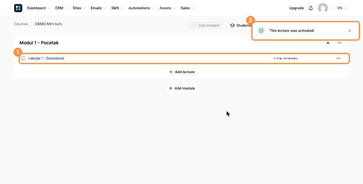The width and height of the screenshot is (363, 184).
Task: Open the notifications bell icon
Action: point(310,8)
